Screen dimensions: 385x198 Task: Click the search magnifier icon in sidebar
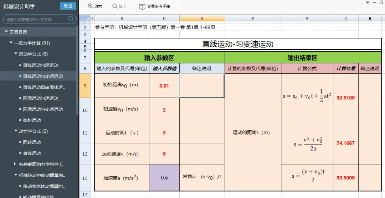tap(71, 19)
